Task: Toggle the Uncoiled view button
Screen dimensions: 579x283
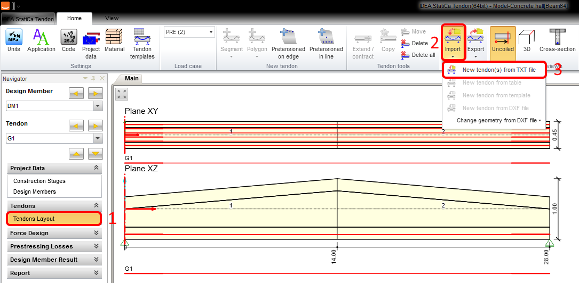Action: [x=503, y=41]
